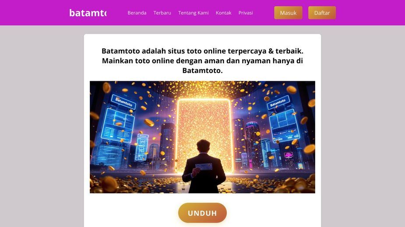
Task: Select Kontak in the navigation bar
Action: coord(223,13)
